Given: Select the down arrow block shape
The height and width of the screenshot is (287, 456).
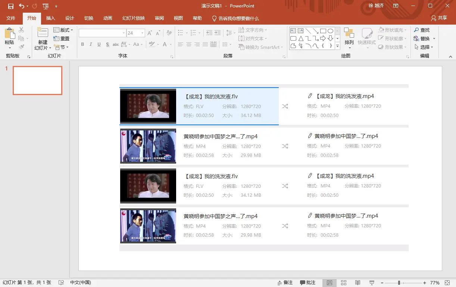Looking at the screenshot, I should [331, 38].
